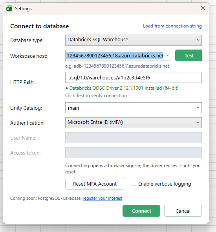
Task: Open Load from connection string link
Action: point(172,26)
